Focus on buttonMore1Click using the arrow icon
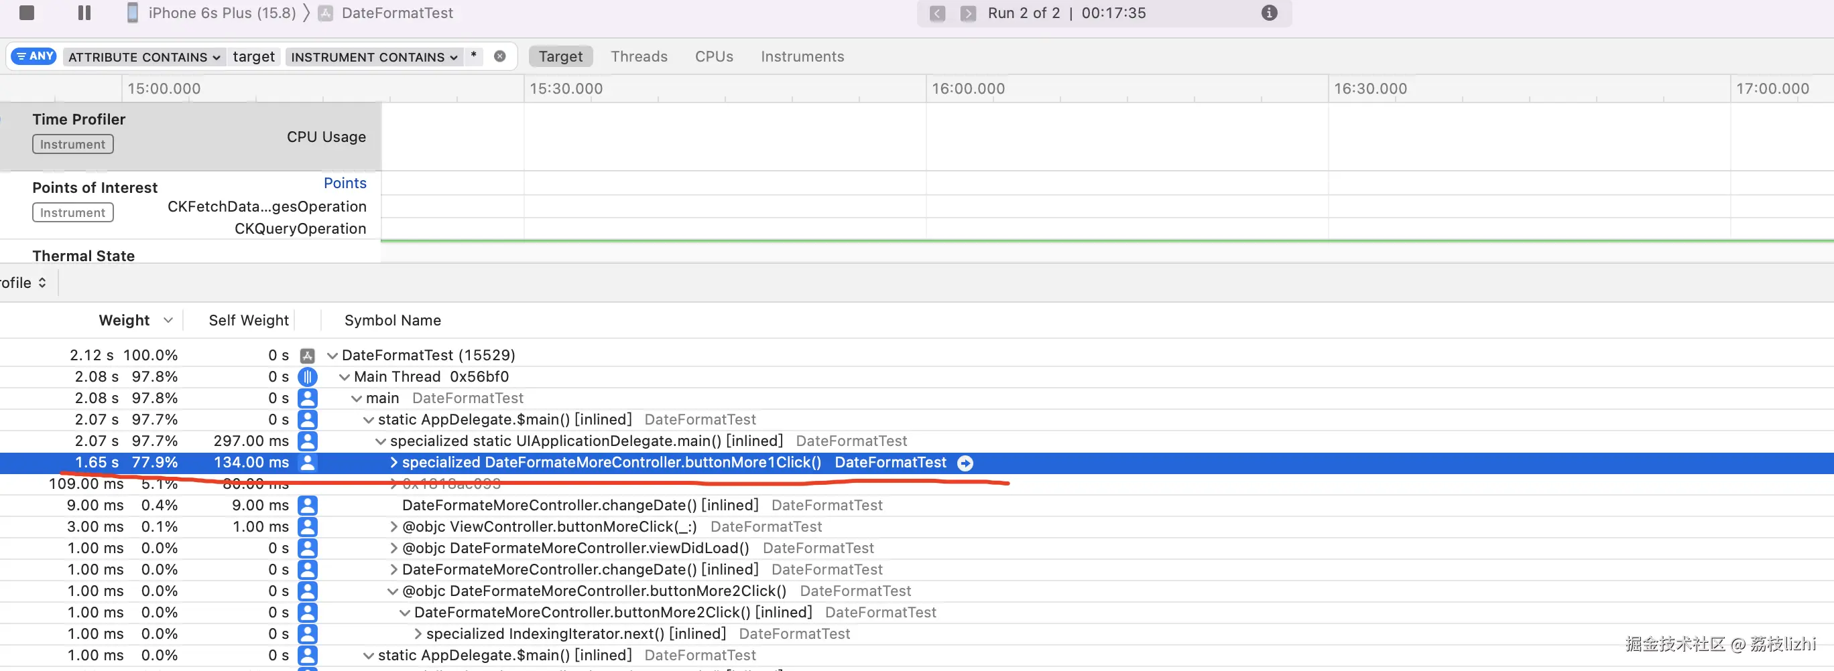 965,463
